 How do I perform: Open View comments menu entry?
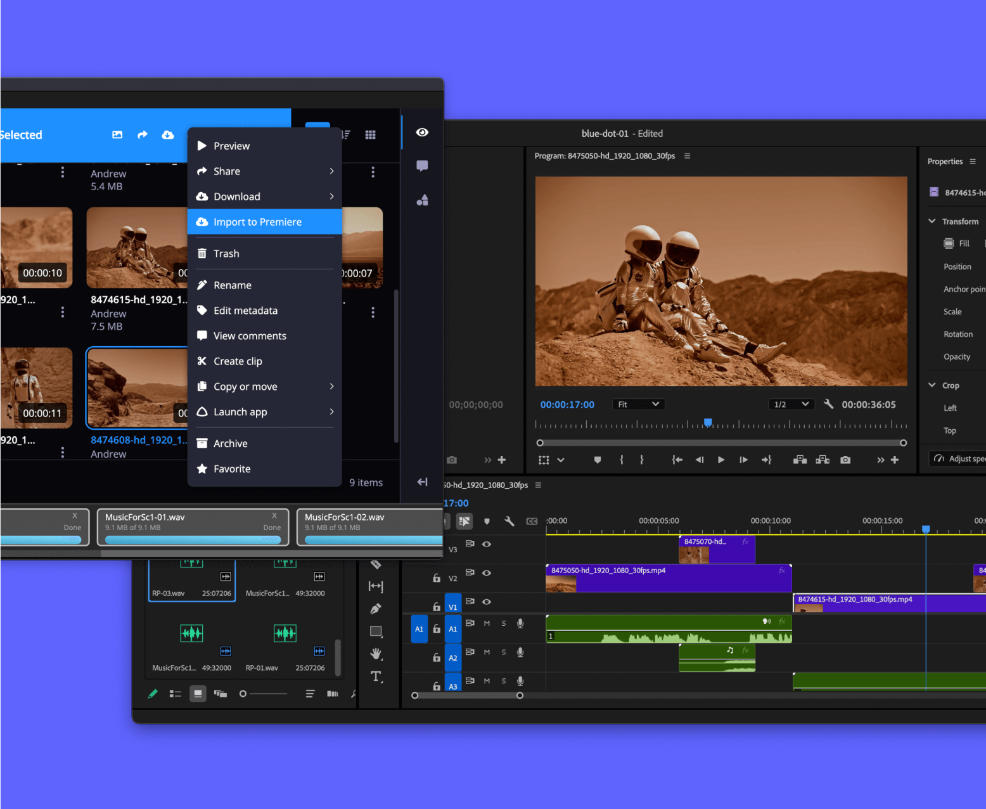coord(264,336)
